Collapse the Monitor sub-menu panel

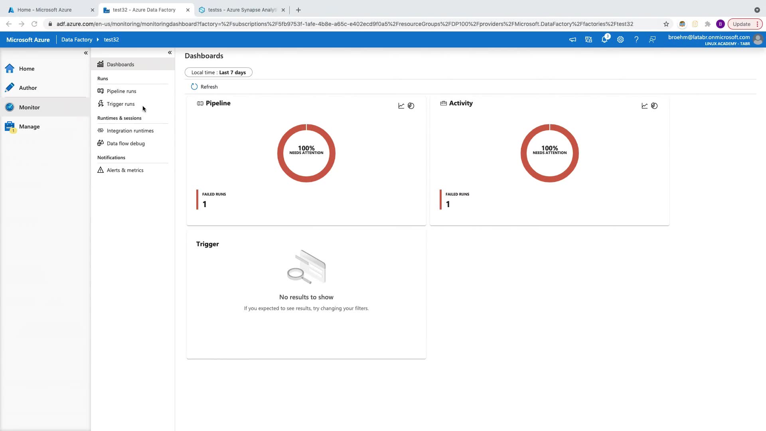coord(170,52)
